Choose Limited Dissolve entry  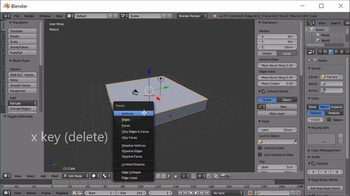coord(133,164)
